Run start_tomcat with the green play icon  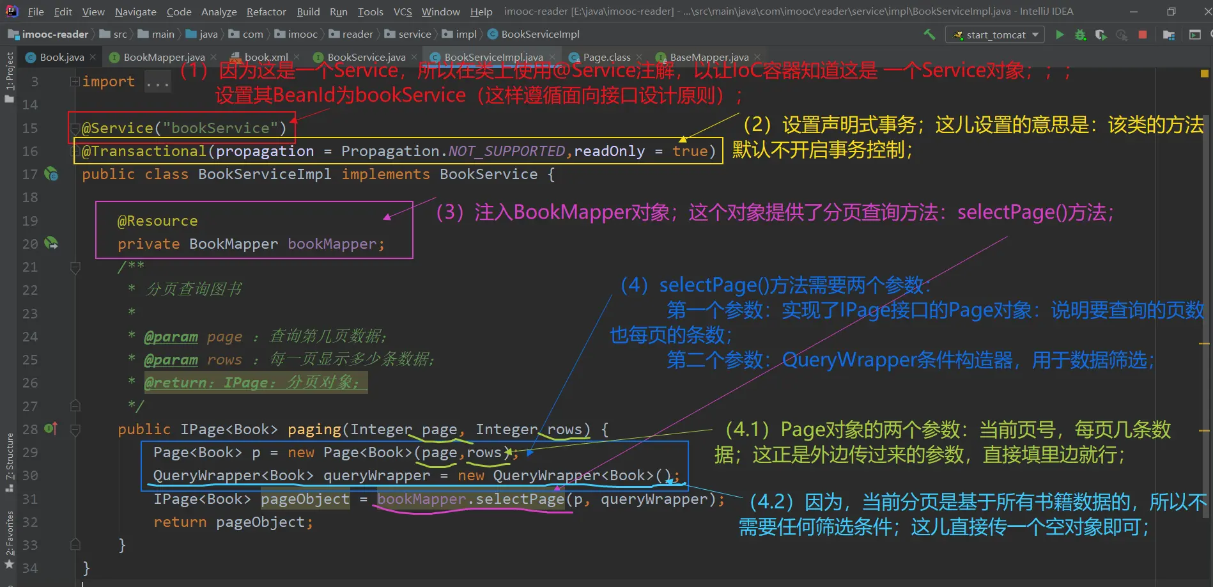pyautogui.click(x=1060, y=35)
